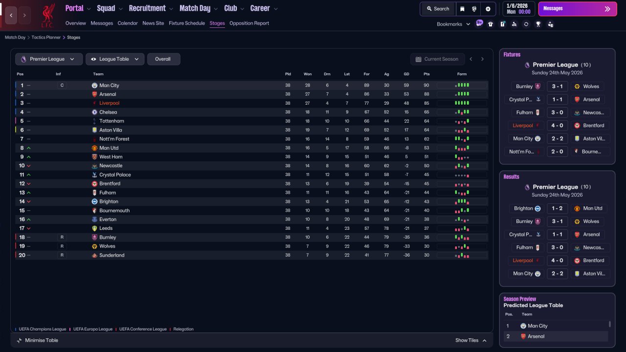Click the Search field

[438, 9]
